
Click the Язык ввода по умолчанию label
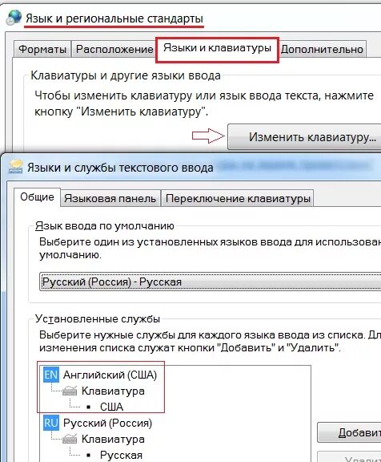[105, 226]
